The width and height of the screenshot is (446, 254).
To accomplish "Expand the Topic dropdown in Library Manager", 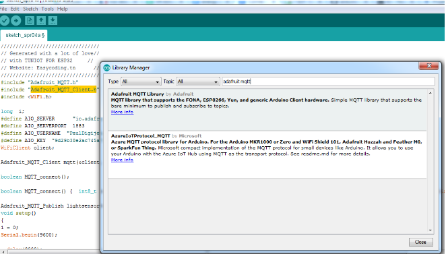I will tap(198, 82).
